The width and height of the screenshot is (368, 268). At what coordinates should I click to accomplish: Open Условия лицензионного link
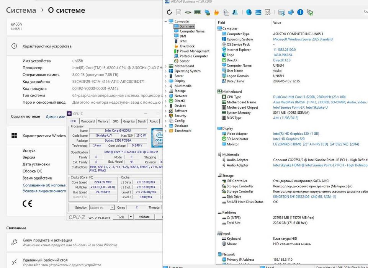pos(44,191)
